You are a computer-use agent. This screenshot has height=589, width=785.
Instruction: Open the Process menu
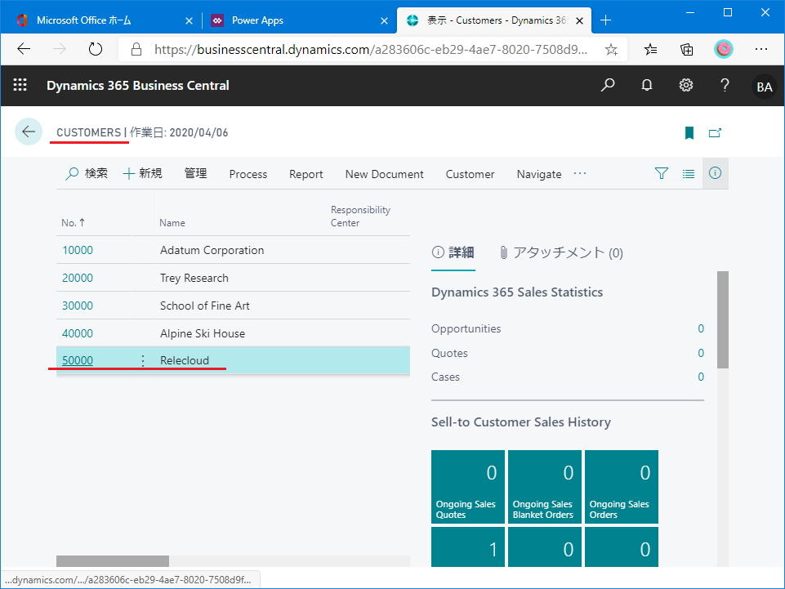coord(248,174)
